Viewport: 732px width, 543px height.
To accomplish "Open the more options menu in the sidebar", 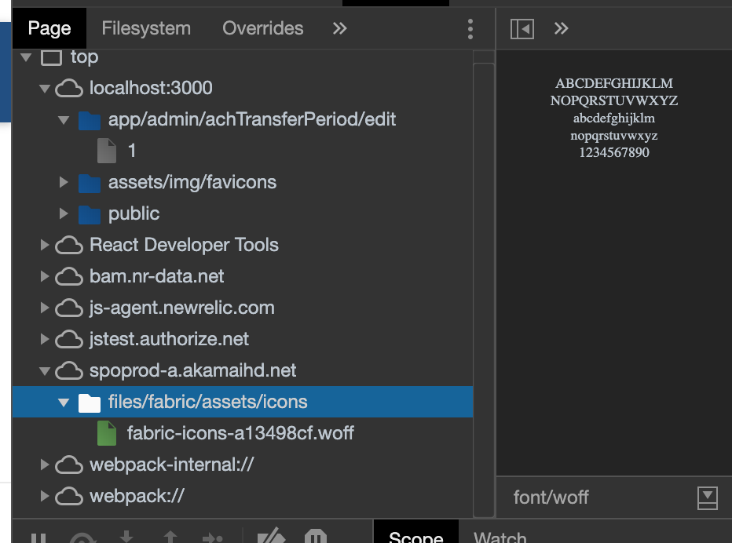I will (470, 28).
